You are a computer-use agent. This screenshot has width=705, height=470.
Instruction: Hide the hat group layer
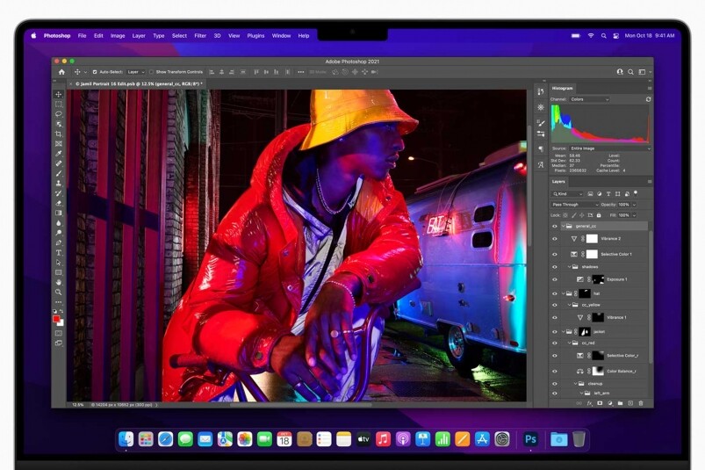554,293
